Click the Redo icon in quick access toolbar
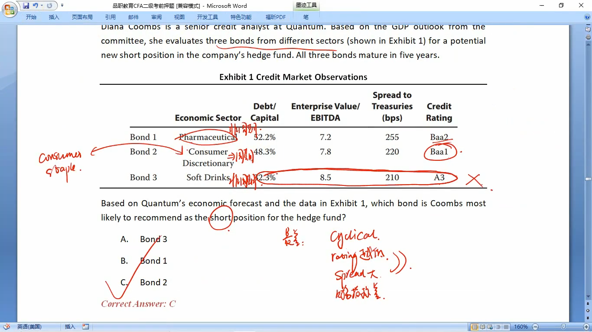592x332 pixels. point(49,6)
